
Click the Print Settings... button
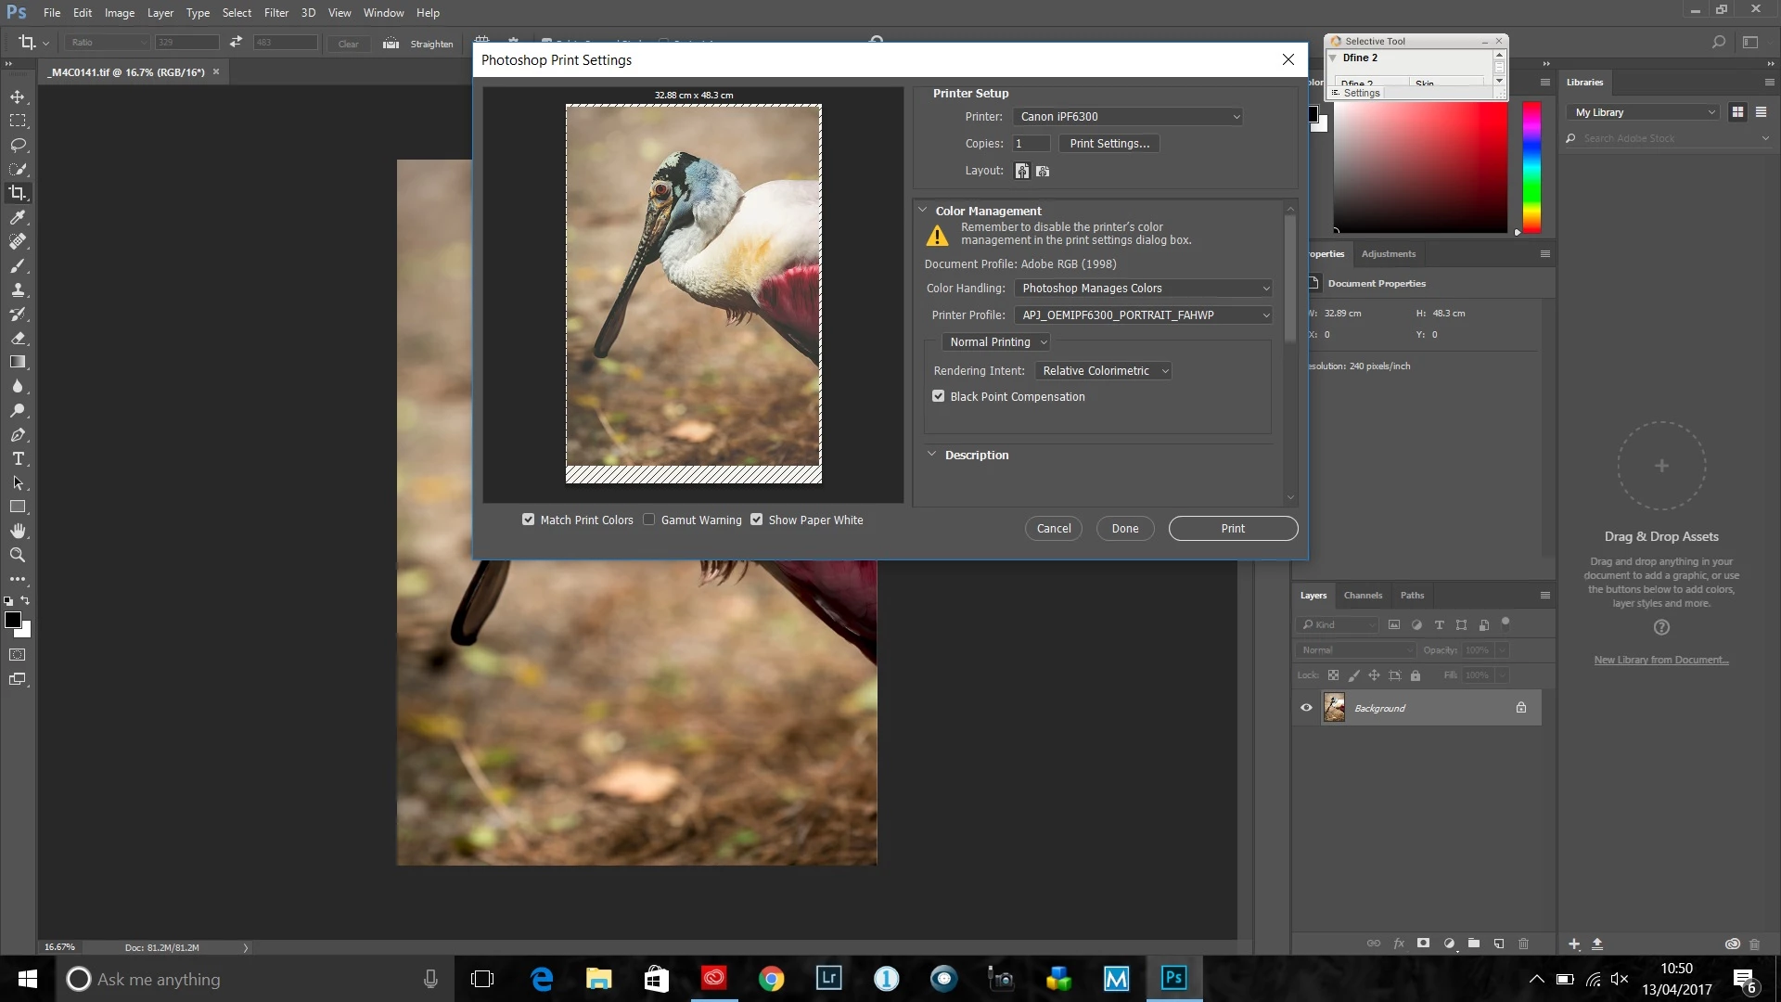coord(1108,144)
